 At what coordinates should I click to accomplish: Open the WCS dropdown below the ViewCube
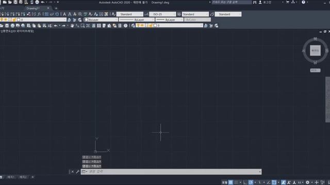pos(315,70)
